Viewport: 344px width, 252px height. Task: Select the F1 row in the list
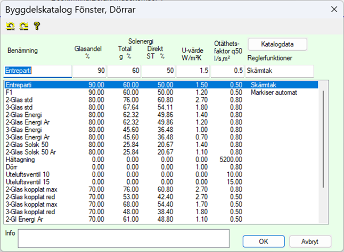[9, 93]
